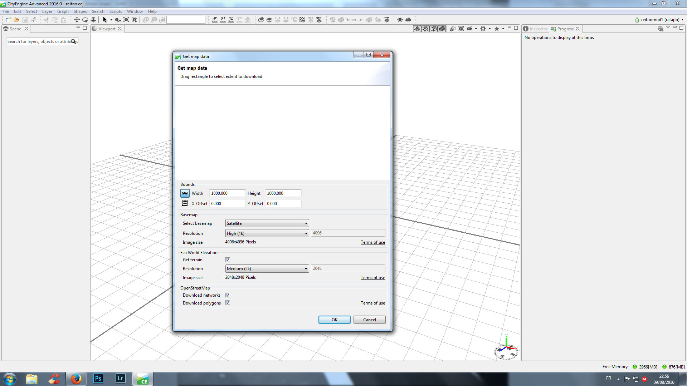Select the rotate (tumble) navigation tool

[85, 20]
